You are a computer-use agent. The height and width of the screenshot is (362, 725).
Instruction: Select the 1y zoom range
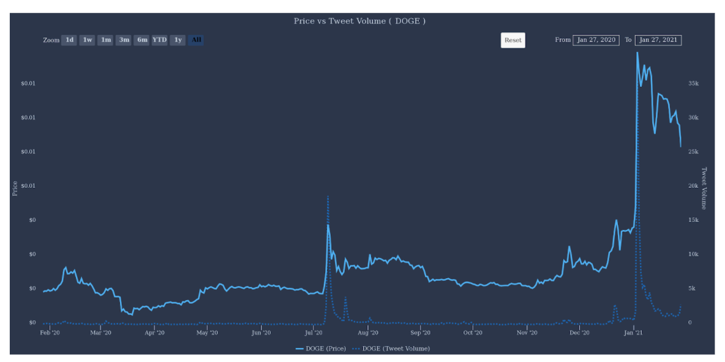pyautogui.click(x=178, y=40)
